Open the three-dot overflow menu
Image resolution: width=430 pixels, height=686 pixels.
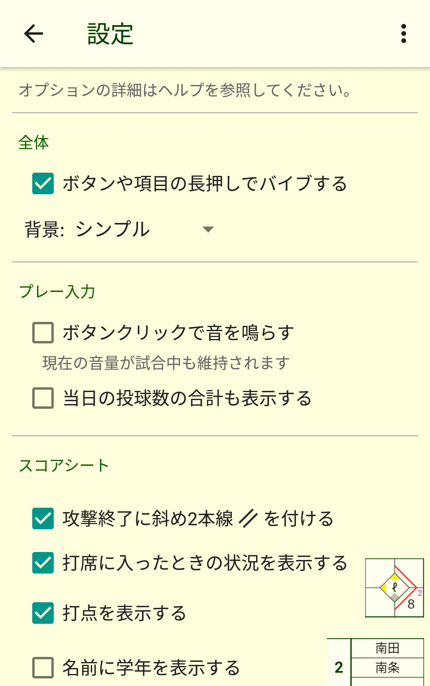pyautogui.click(x=403, y=34)
